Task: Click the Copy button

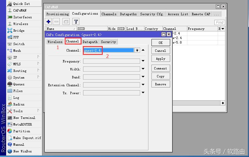Action: [161, 76]
